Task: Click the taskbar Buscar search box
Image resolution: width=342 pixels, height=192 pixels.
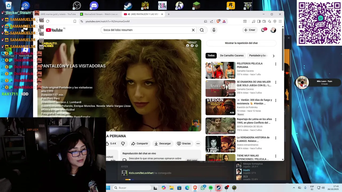Action: [132, 188]
